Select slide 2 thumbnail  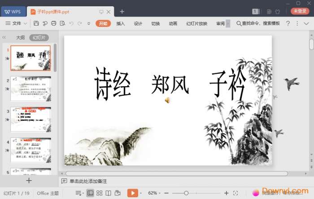31,88
